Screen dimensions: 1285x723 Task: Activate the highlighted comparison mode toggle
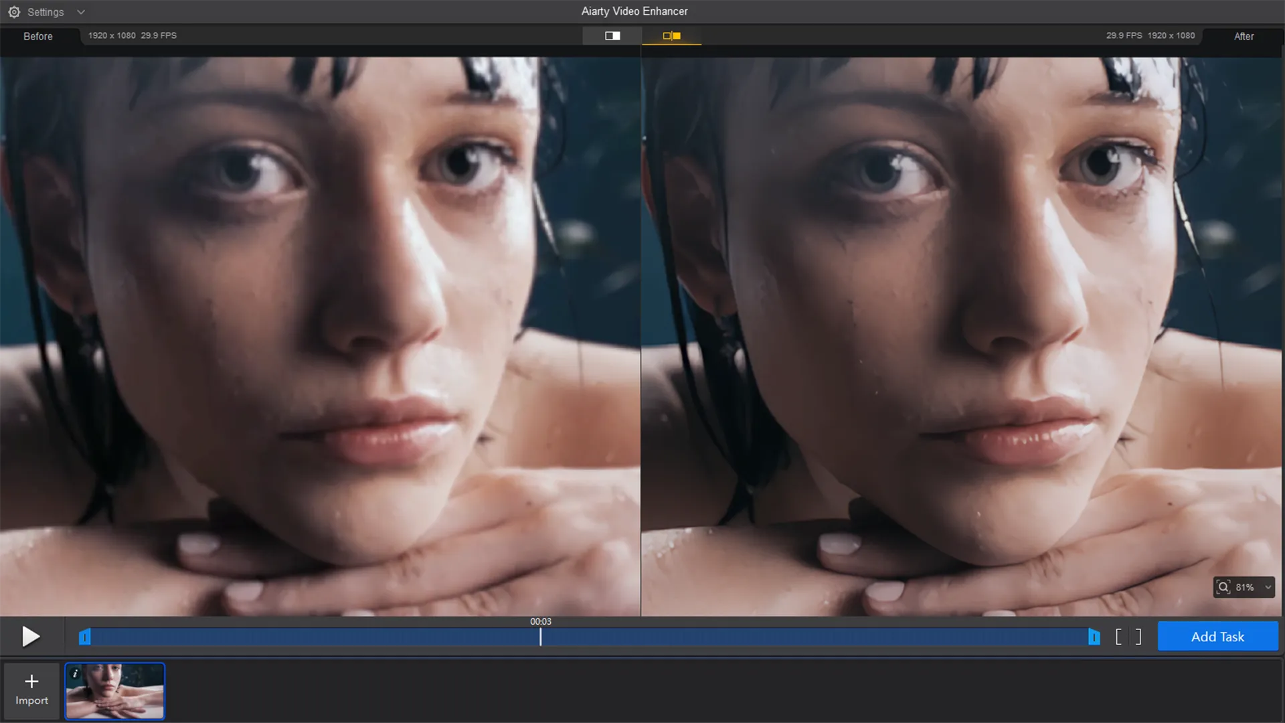(671, 35)
